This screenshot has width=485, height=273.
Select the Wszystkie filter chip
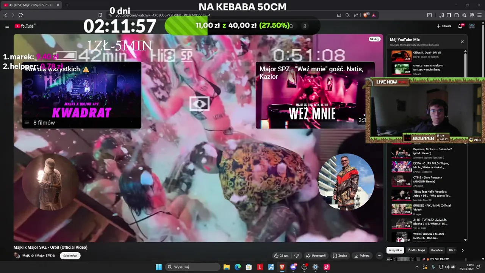coord(395,250)
